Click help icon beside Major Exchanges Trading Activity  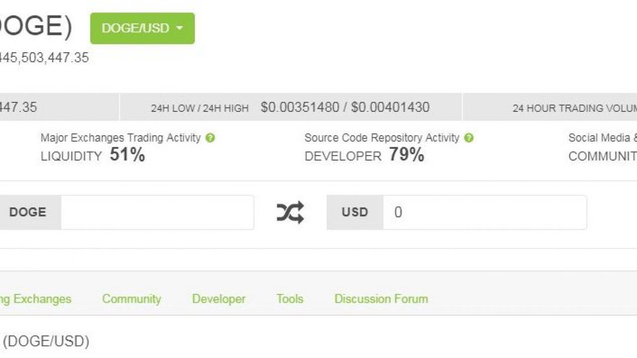coord(210,138)
